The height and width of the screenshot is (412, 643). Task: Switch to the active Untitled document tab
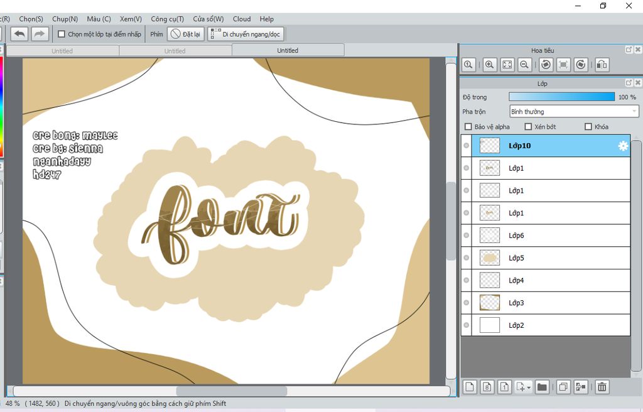pos(288,50)
